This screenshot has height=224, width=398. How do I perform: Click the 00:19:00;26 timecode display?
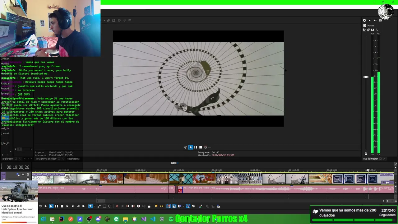coord(18,167)
